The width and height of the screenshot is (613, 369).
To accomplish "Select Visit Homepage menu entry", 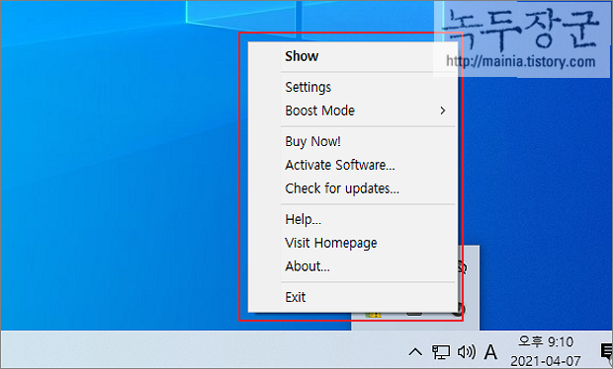I will [353, 243].
